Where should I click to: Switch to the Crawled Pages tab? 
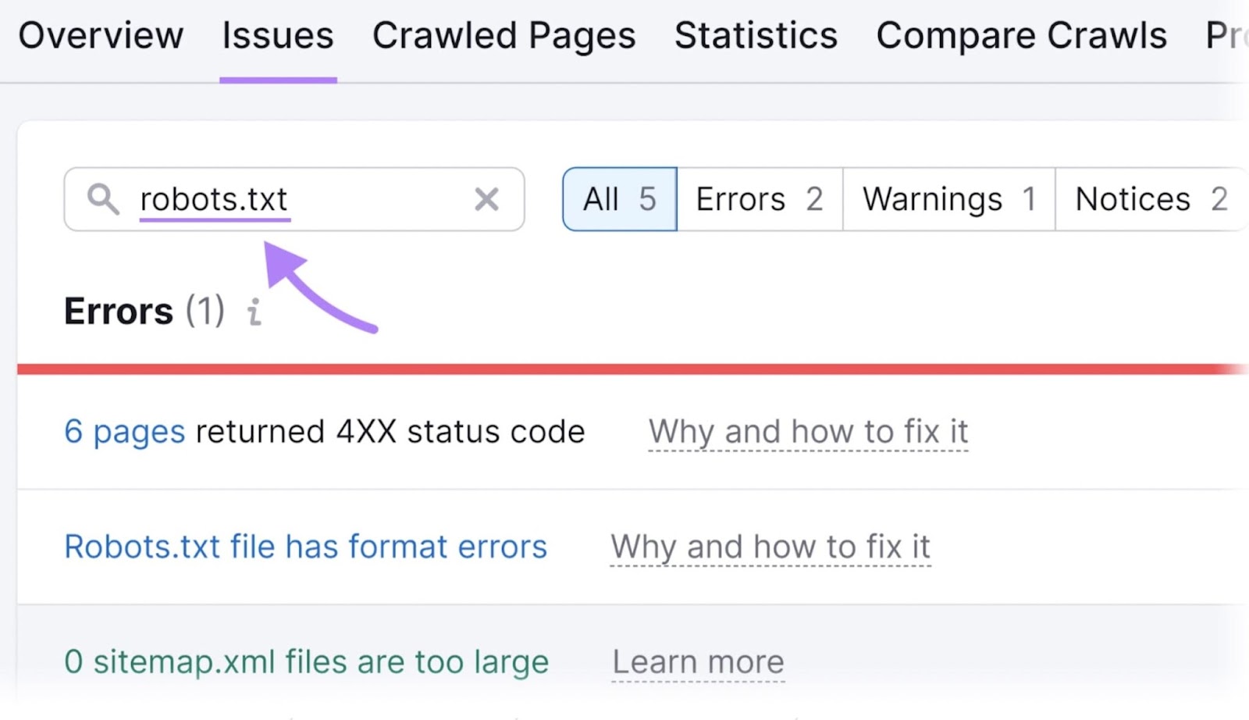click(504, 34)
